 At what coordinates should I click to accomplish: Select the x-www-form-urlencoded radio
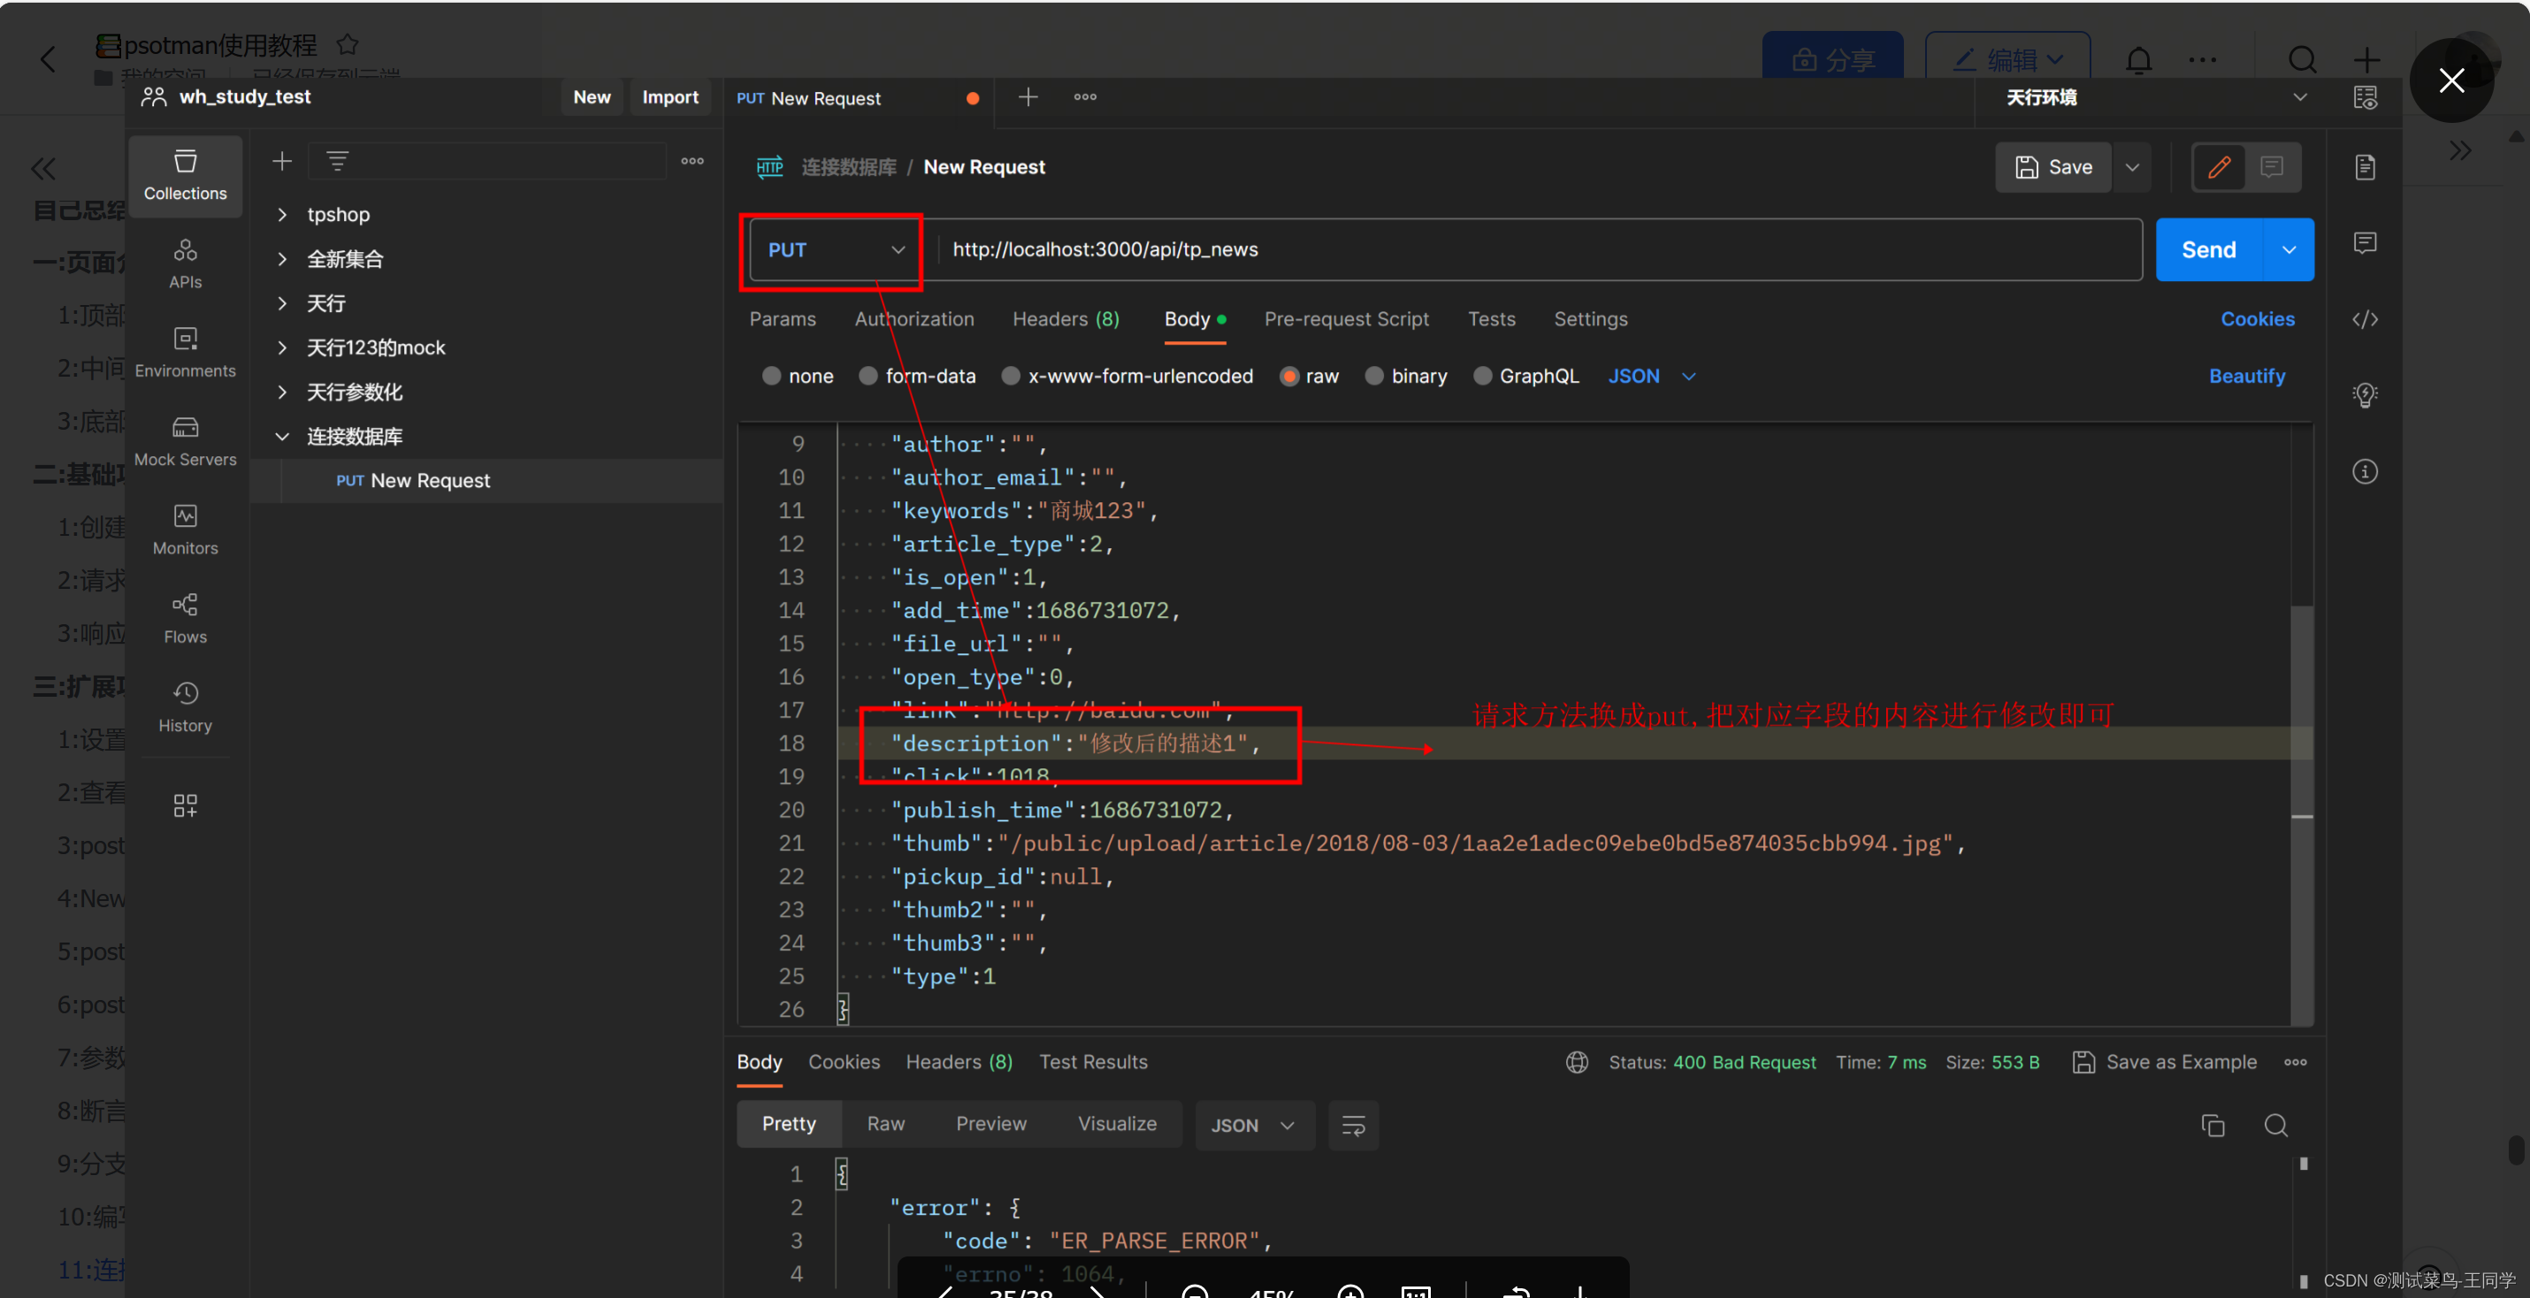click(1011, 376)
